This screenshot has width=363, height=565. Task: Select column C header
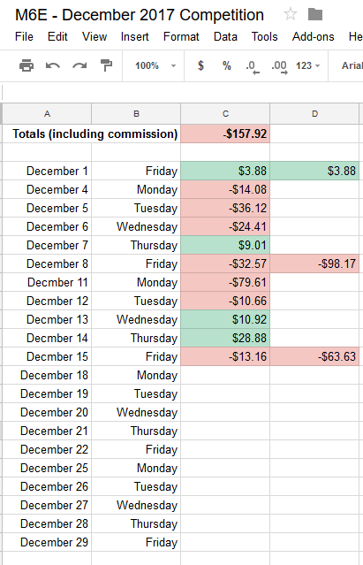pos(225,114)
